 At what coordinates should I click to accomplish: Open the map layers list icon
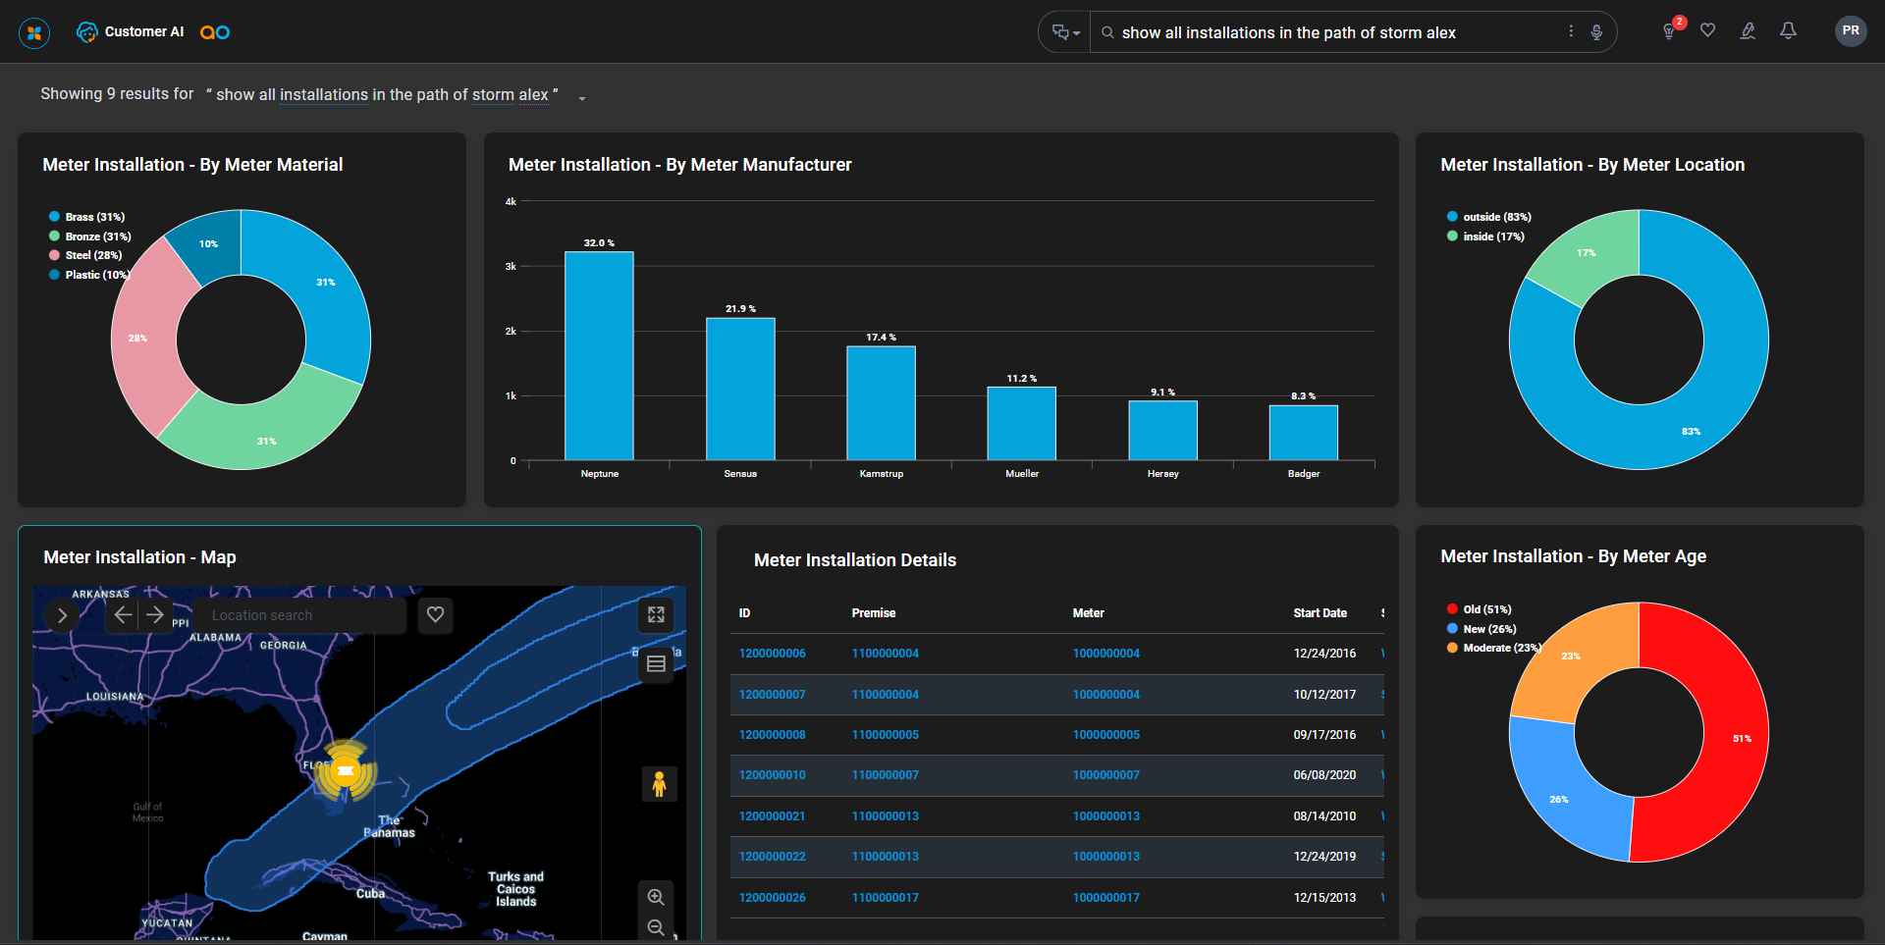tap(656, 664)
